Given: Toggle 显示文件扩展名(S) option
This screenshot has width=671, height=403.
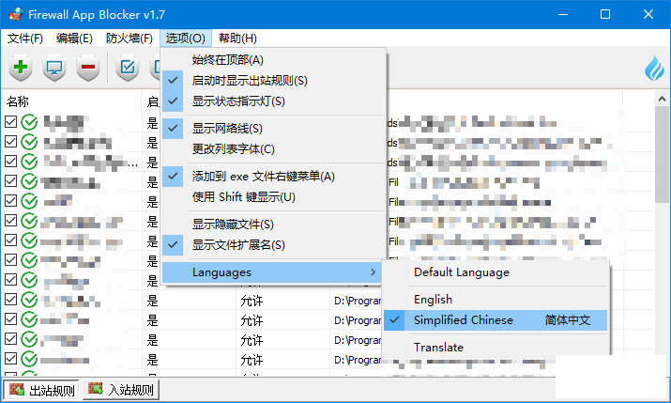Looking at the screenshot, I should click(273, 245).
